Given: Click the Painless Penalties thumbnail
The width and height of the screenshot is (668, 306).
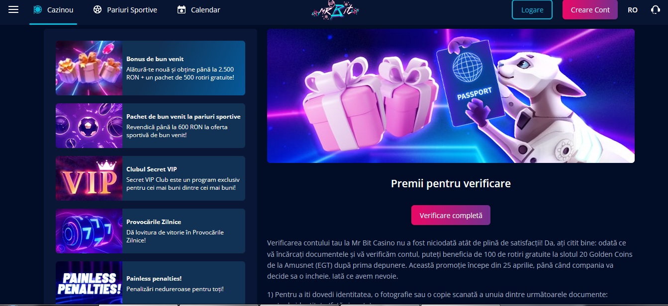Looking at the screenshot, I should (x=89, y=283).
